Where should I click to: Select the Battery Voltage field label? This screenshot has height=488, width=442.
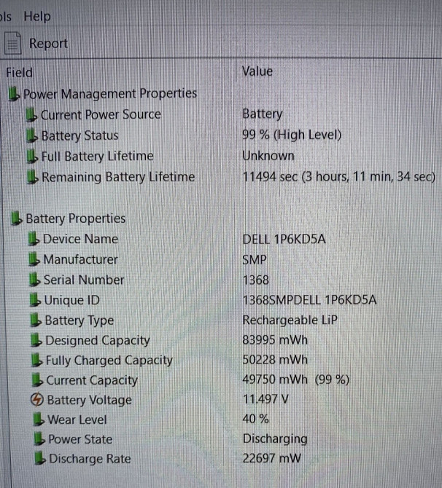90,400
